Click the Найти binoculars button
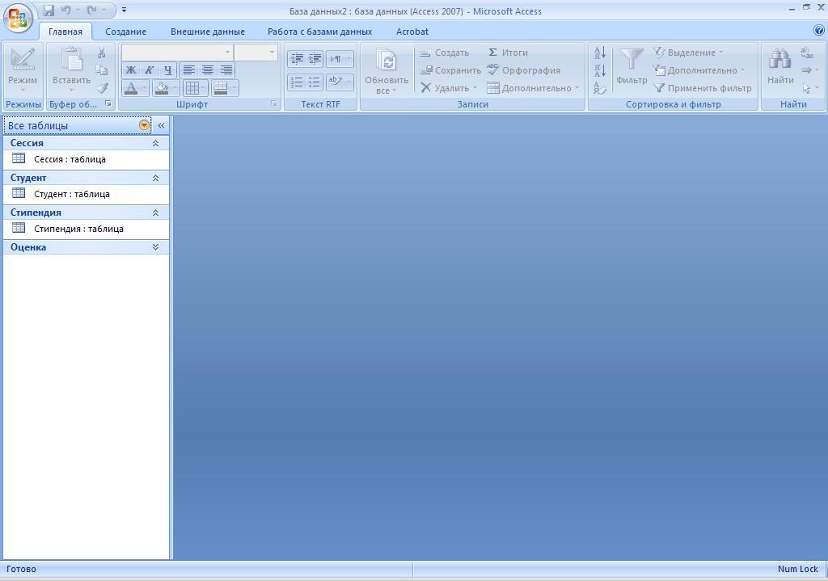Image resolution: width=828 pixels, height=581 pixels. pos(780,67)
